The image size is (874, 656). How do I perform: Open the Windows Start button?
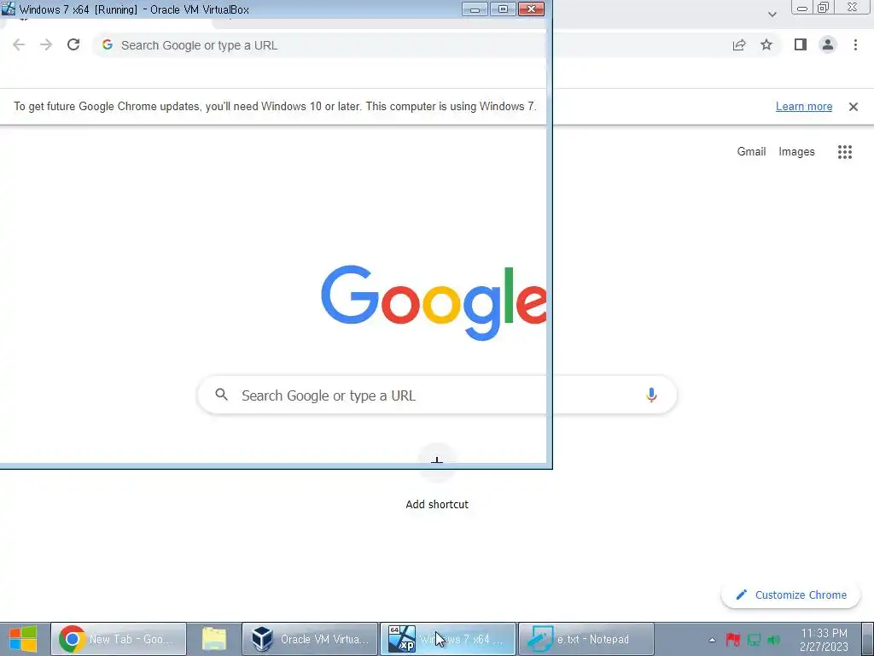pyautogui.click(x=23, y=639)
